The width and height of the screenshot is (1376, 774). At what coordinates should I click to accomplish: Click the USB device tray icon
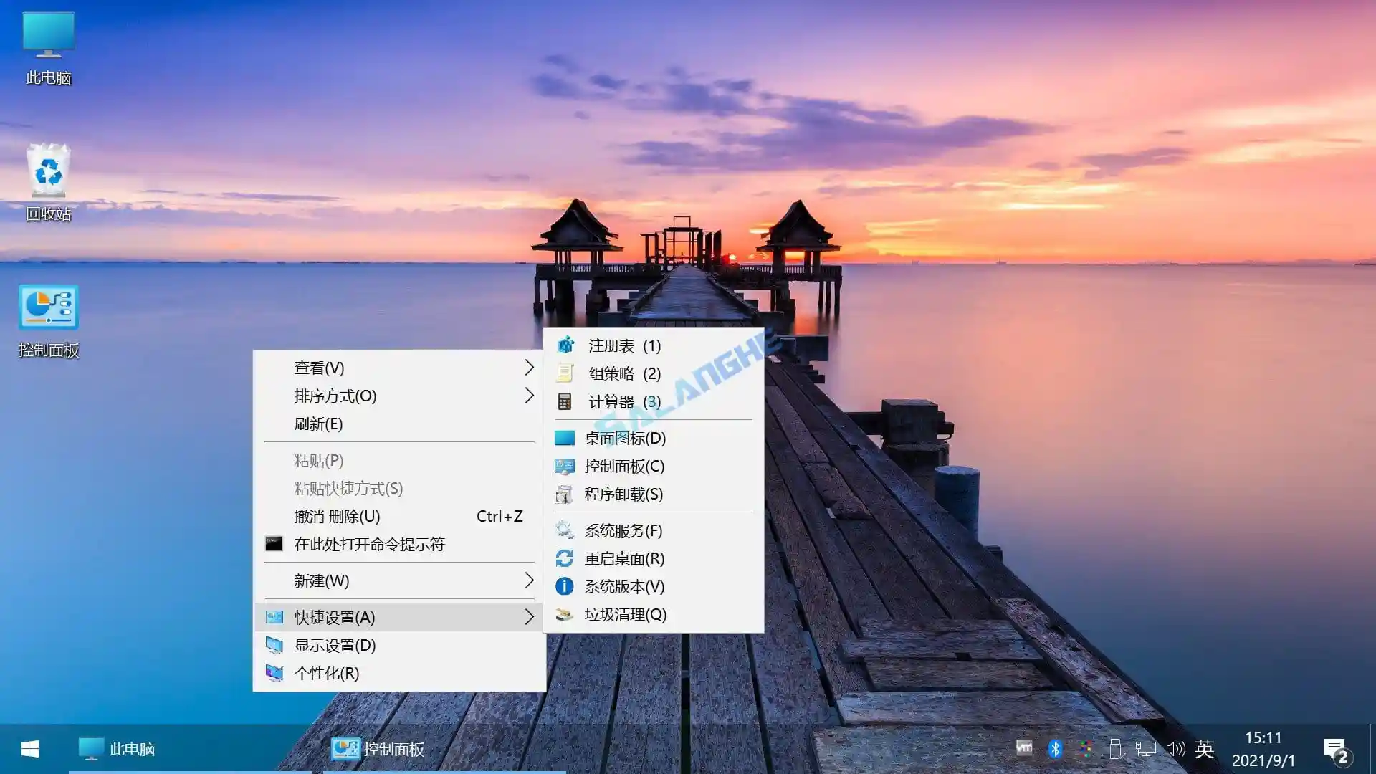[1115, 749]
